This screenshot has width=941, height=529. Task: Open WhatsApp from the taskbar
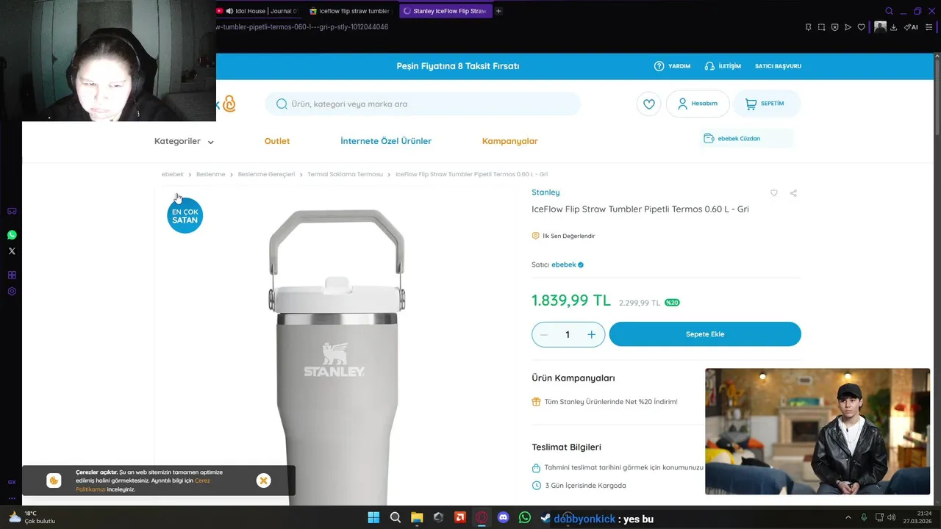(524, 517)
